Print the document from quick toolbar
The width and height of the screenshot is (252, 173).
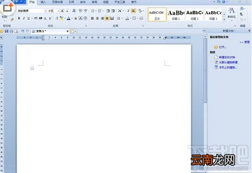[11, 31]
